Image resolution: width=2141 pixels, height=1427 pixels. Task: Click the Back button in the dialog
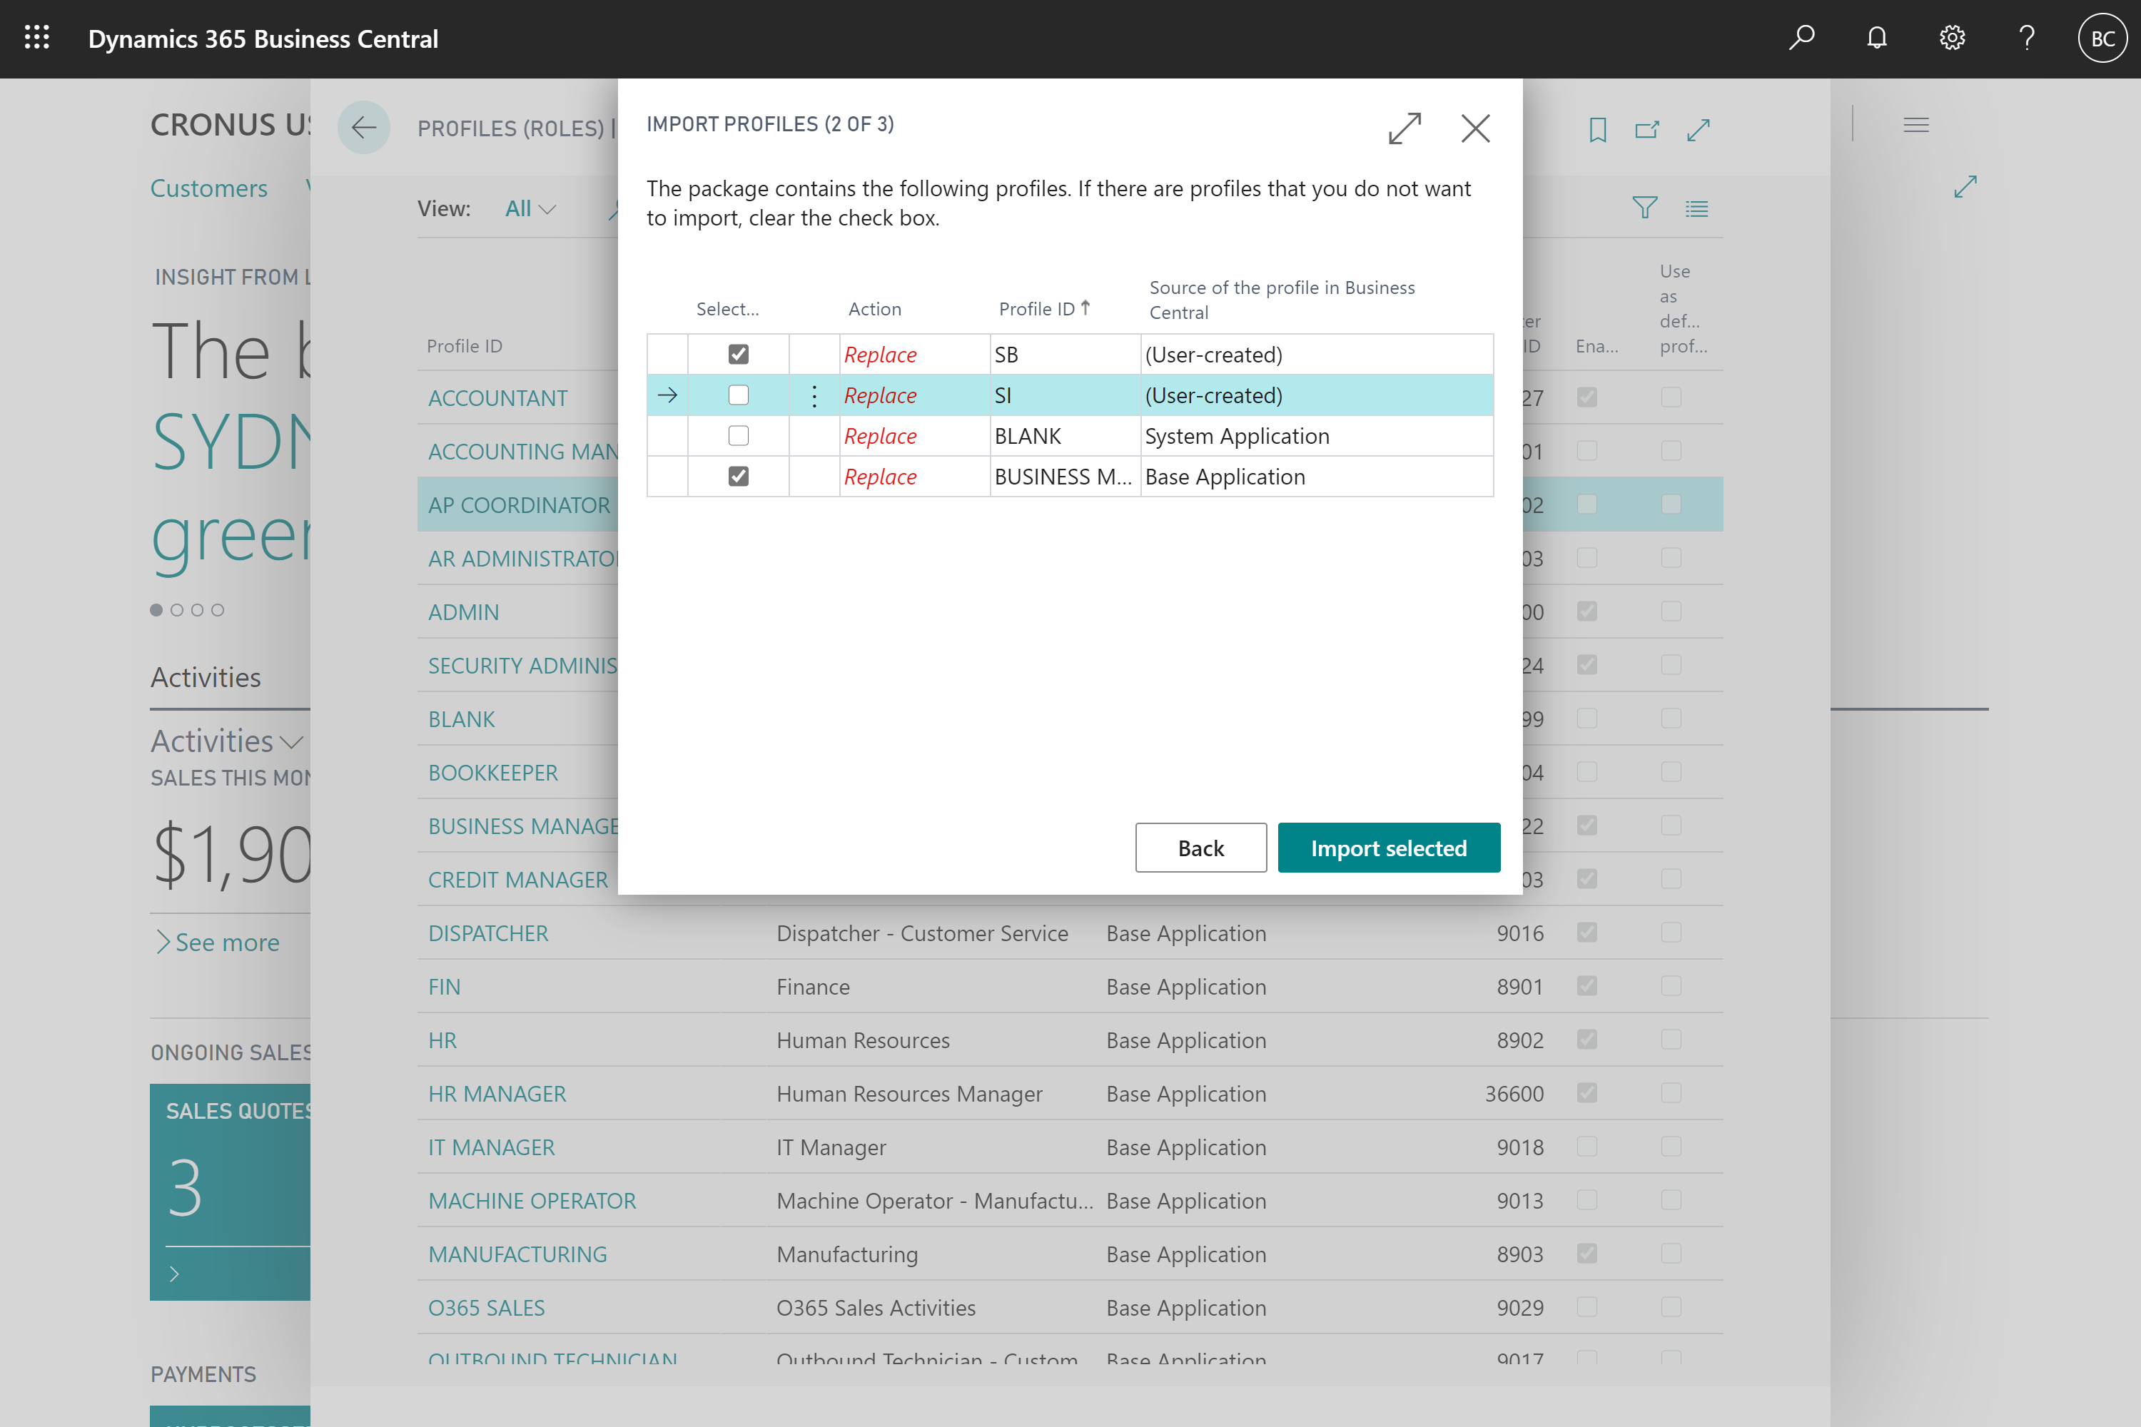coord(1201,845)
